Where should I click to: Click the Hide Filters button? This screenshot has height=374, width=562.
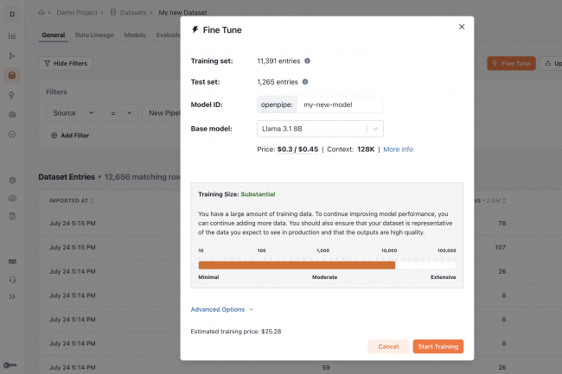(x=66, y=63)
